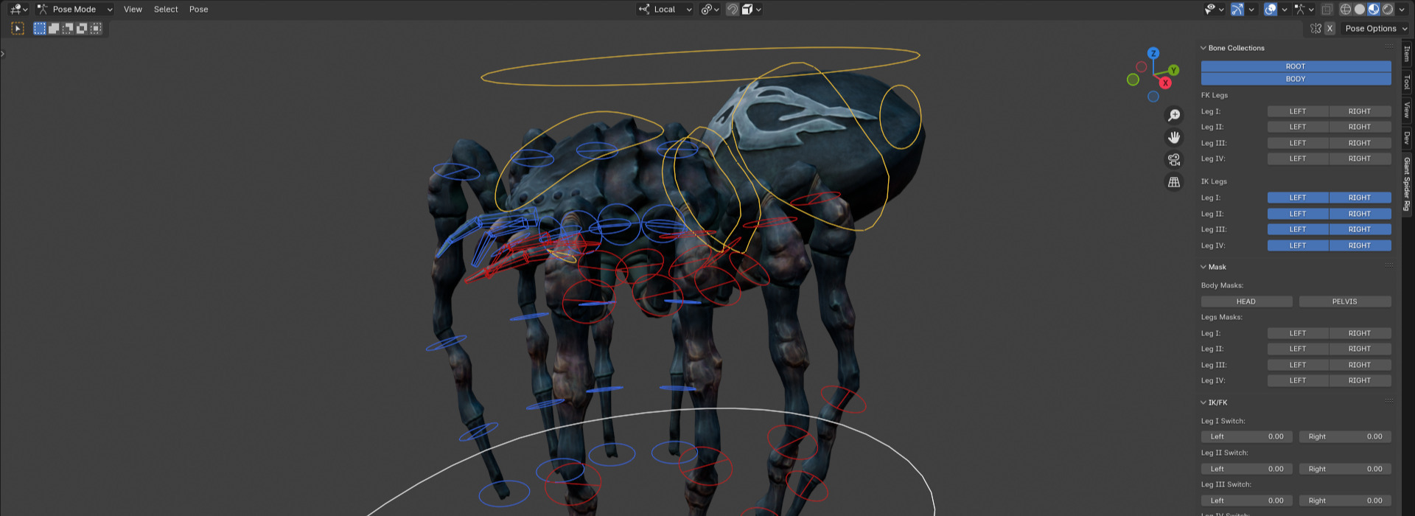Click the negative Z axis gizmo circle

pyautogui.click(x=1153, y=97)
